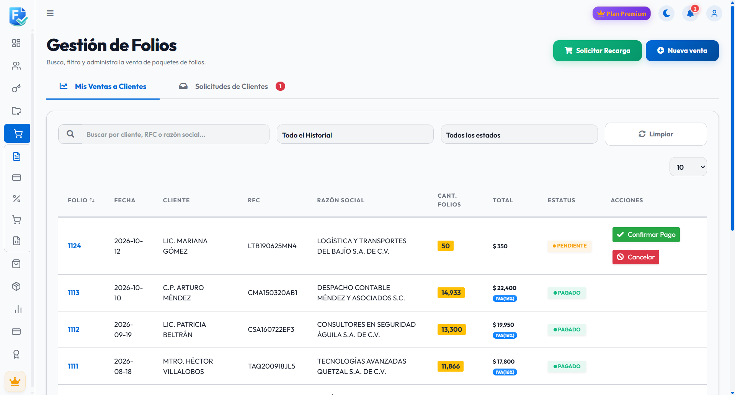Select the Mis Ventas a Clientes tab
Image resolution: width=735 pixels, height=395 pixels.
(x=103, y=87)
